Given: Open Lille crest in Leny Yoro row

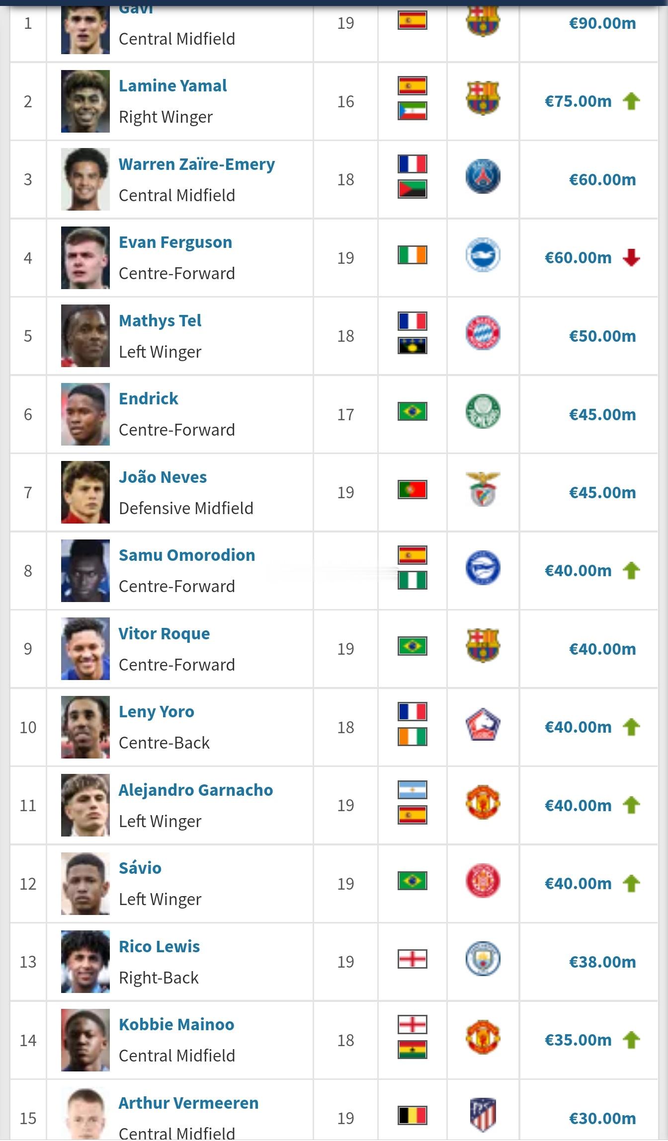Looking at the screenshot, I should (483, 725).
